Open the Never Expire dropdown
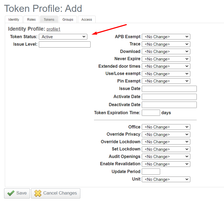The width and height of the screenshot is (224, 205). coord(166,59)
